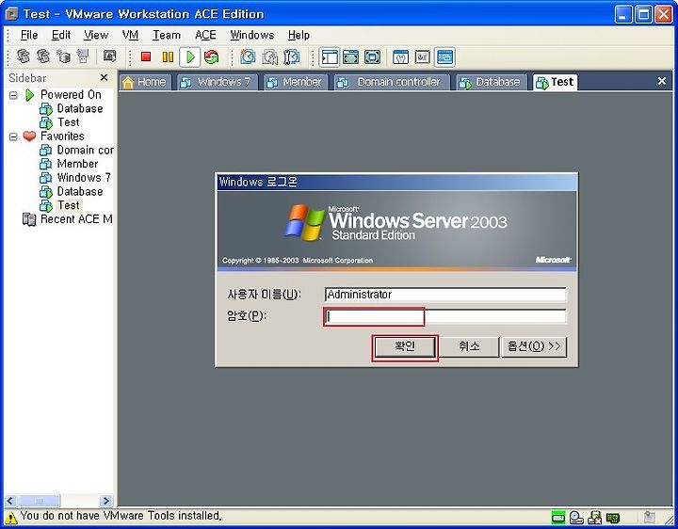
Task: Open the ACE menu
Action: tap(205, 35)
